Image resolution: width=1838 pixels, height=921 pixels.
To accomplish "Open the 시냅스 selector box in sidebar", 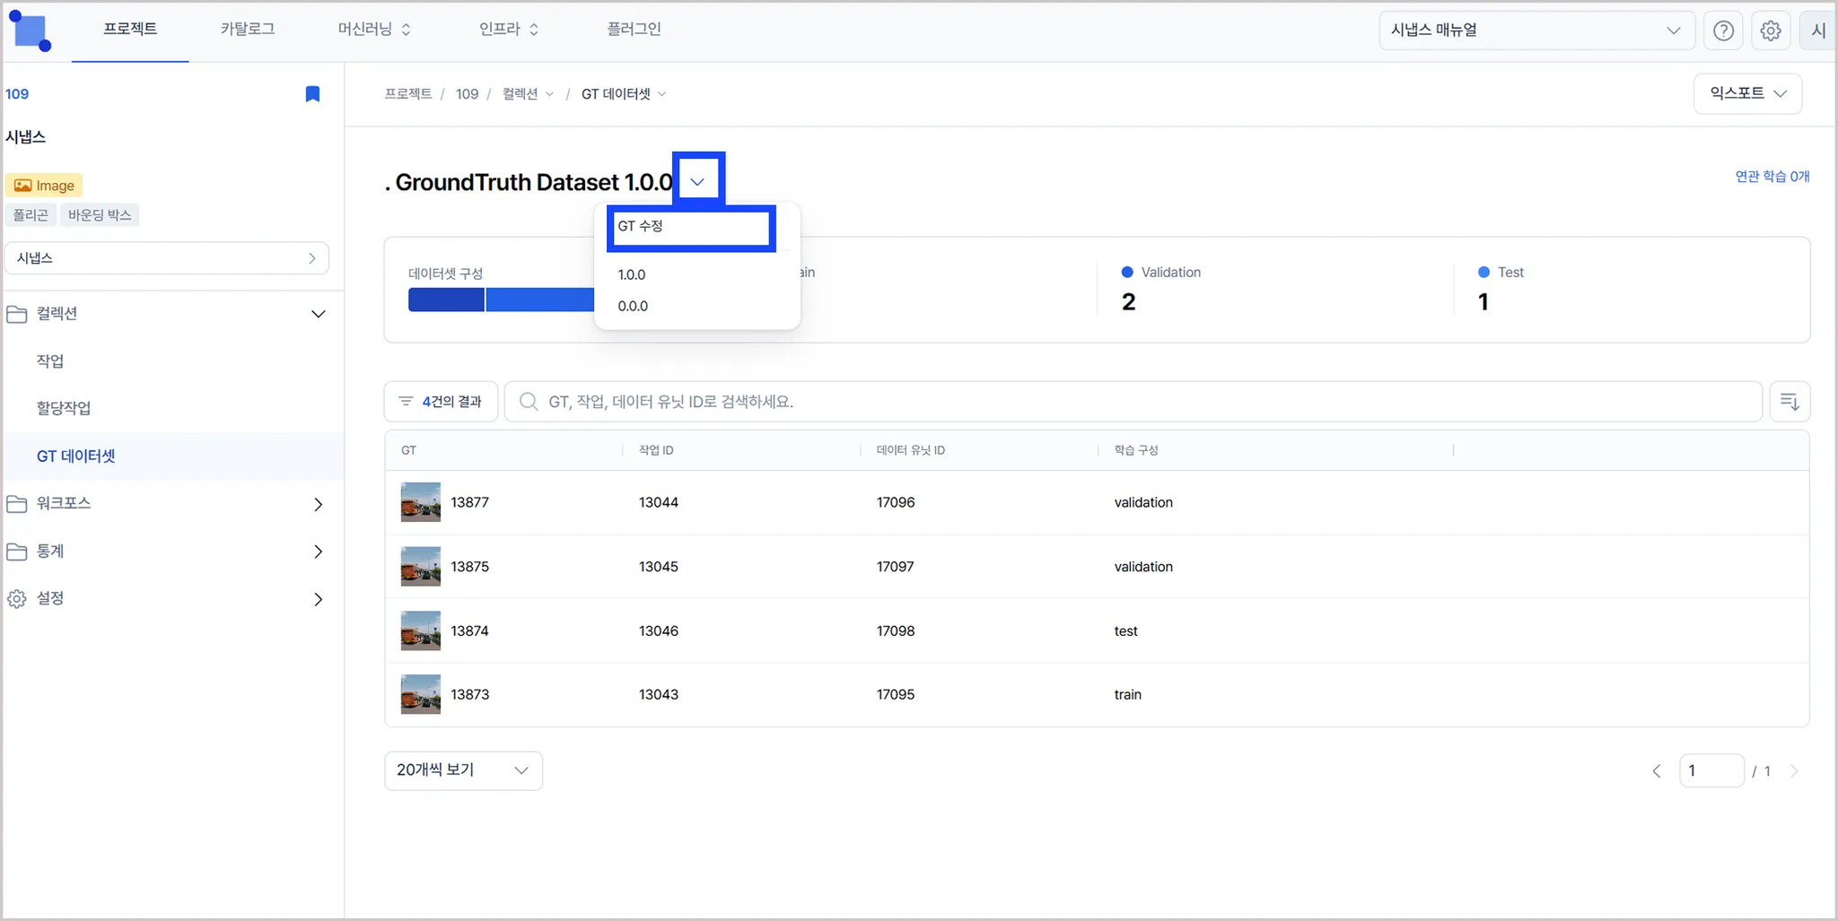I will pyautogui.click(x=167, y=258).
